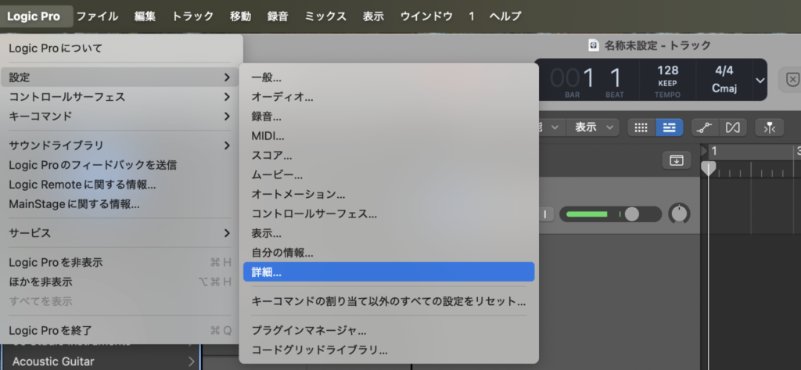Expand the サウンドライブラリ submenu
801x370 pixels.
pyautogui.click(x=120, y=145)
